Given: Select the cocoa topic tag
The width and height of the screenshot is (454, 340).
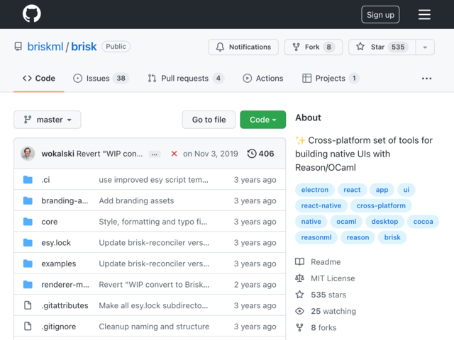Looking at the screenshot, I should [x=423, y=222].
